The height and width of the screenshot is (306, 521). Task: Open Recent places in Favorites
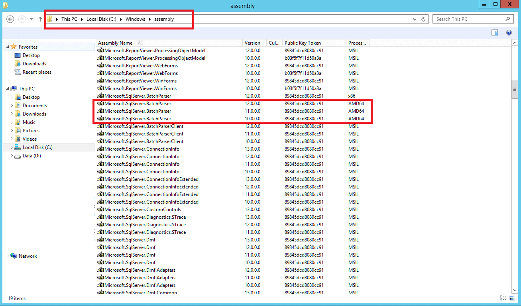click(37, 72)
